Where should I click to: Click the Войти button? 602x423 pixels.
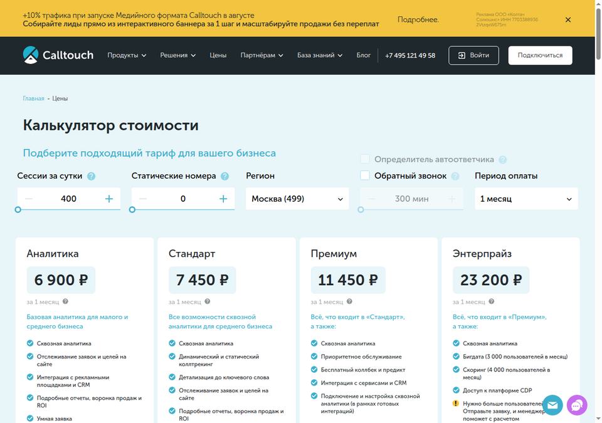474,56
